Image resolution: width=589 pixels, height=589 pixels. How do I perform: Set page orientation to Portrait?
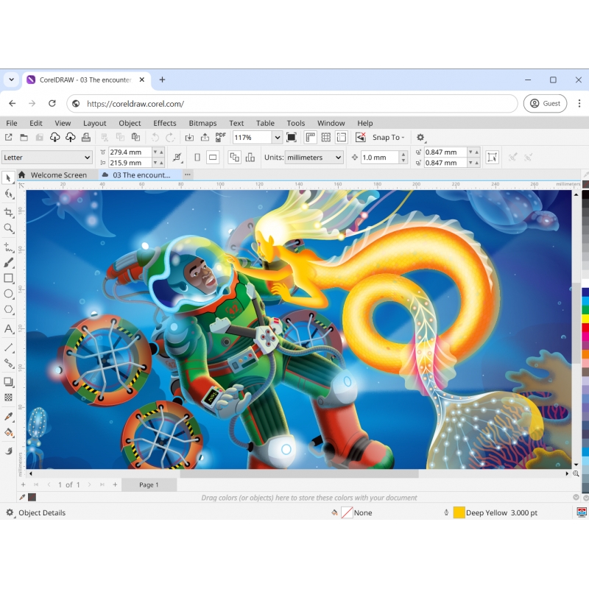[x=197, y=158]
